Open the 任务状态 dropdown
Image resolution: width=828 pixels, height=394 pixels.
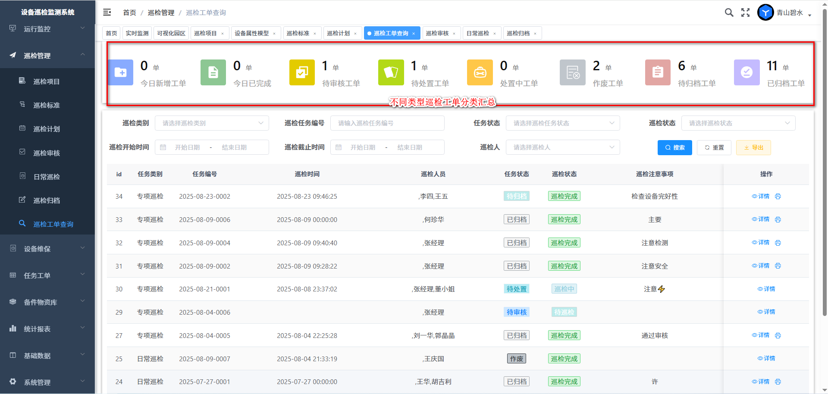click(562, 123)
